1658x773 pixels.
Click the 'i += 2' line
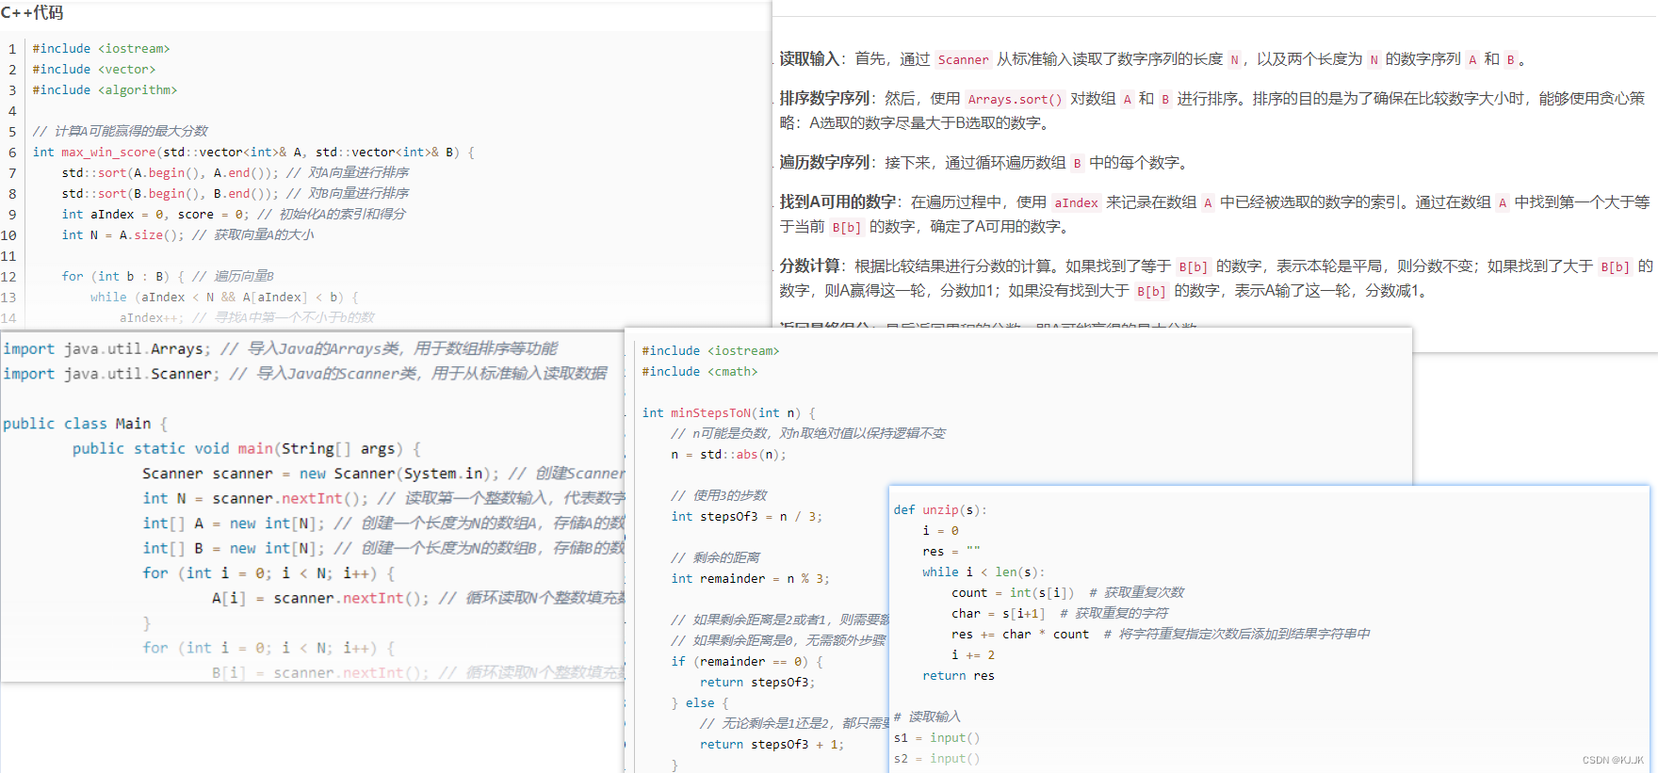pos(973,654)
